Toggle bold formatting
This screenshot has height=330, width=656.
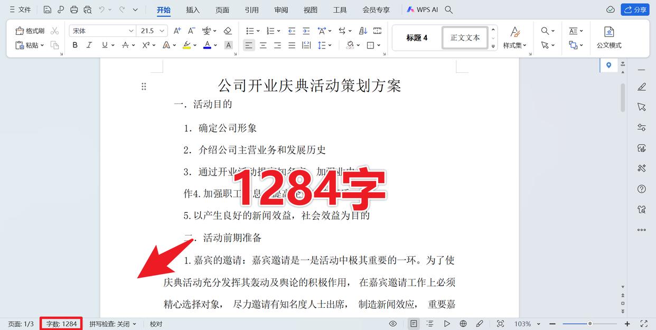[x=74, y=45]
